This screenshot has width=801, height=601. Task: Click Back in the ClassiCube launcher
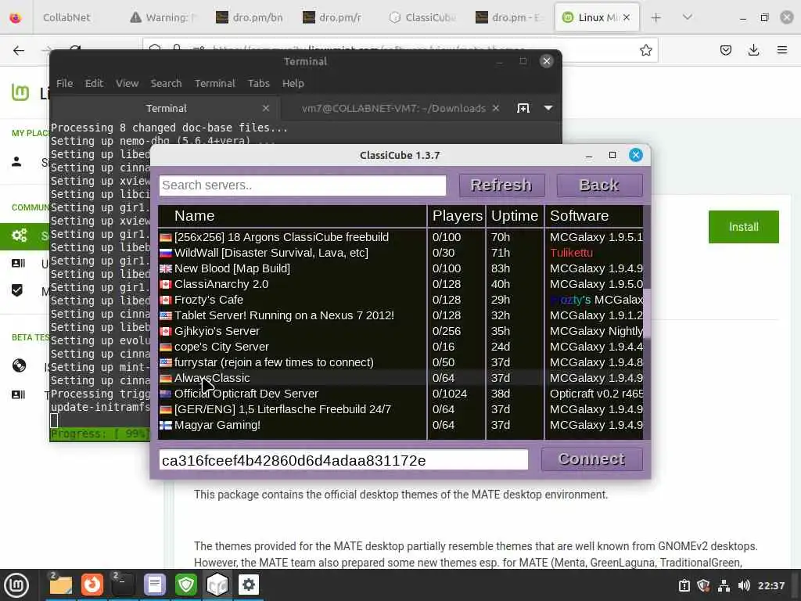point(599,185)
